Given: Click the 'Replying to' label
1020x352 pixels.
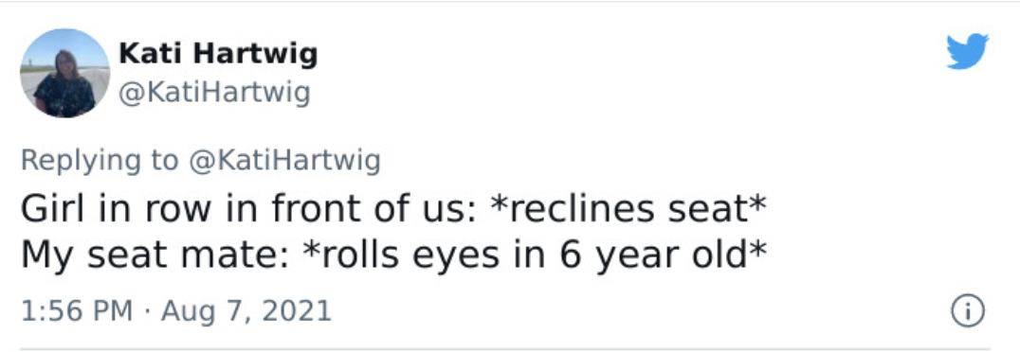Looking at the screenshot, I should tap(99, 161).
